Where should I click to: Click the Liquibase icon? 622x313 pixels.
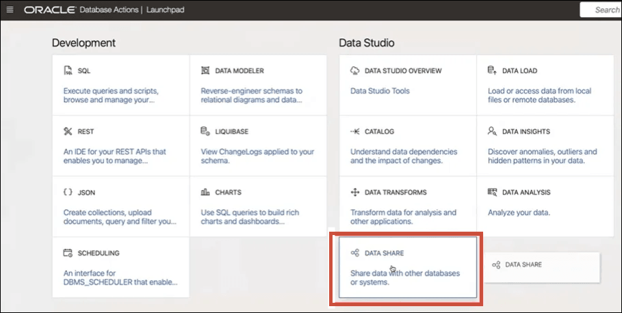click(205, 131)
